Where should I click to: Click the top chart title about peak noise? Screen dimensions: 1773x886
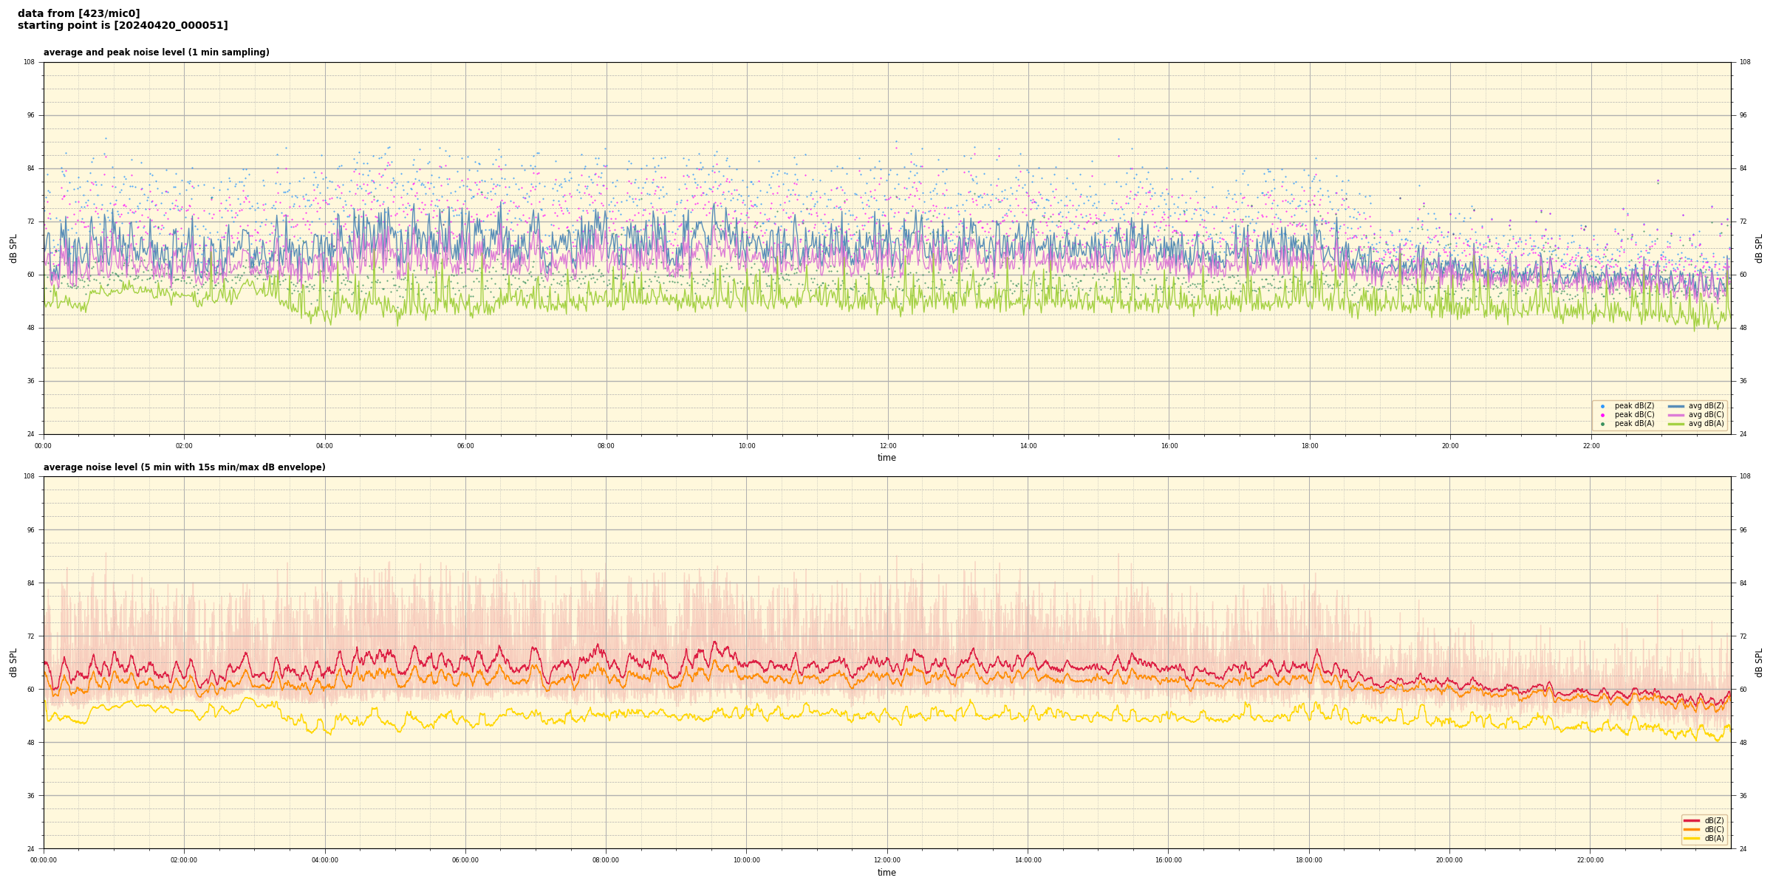[x=156, y=52]
